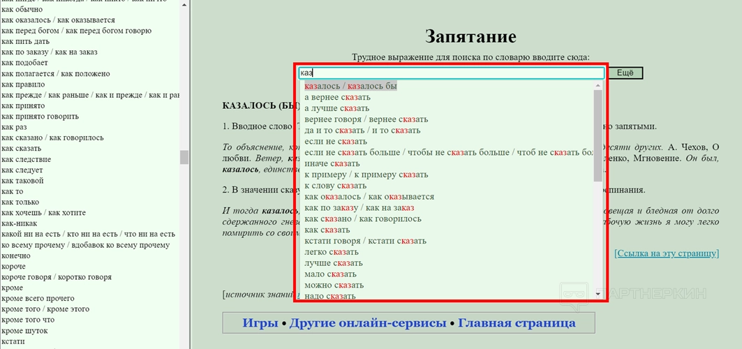
Task: Click "как принято" in the left list
Action: click(23, 106)
